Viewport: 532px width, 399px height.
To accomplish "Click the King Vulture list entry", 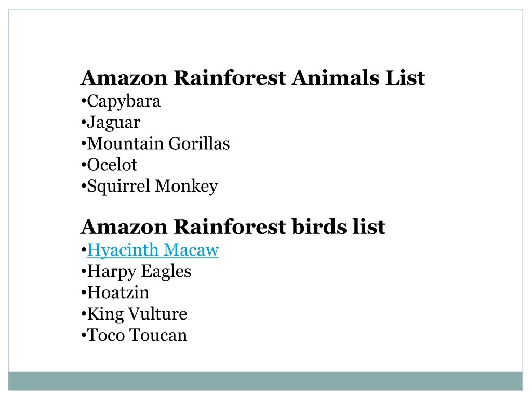I will (x=134, y=314).
